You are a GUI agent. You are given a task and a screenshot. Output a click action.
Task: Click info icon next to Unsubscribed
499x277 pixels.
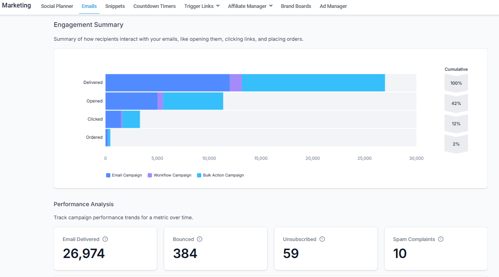tap(322, 239)
